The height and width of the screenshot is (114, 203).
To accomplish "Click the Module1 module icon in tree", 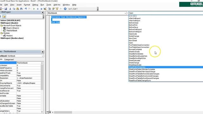I will [4, 36].
